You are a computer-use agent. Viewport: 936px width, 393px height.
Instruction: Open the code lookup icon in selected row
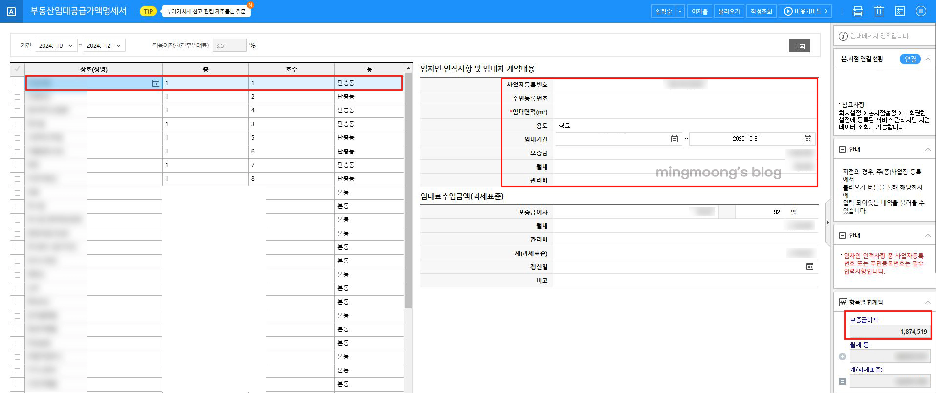click(x=156, y=83)
